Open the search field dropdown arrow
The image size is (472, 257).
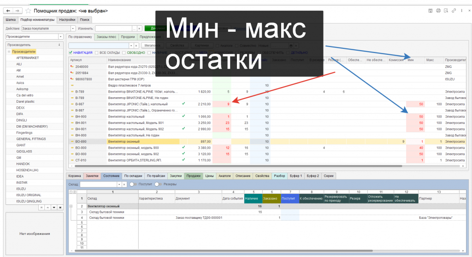[x=131, y=46]
